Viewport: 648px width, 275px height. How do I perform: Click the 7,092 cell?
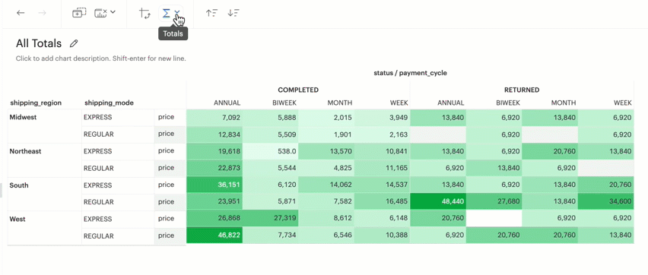[214, 118]
